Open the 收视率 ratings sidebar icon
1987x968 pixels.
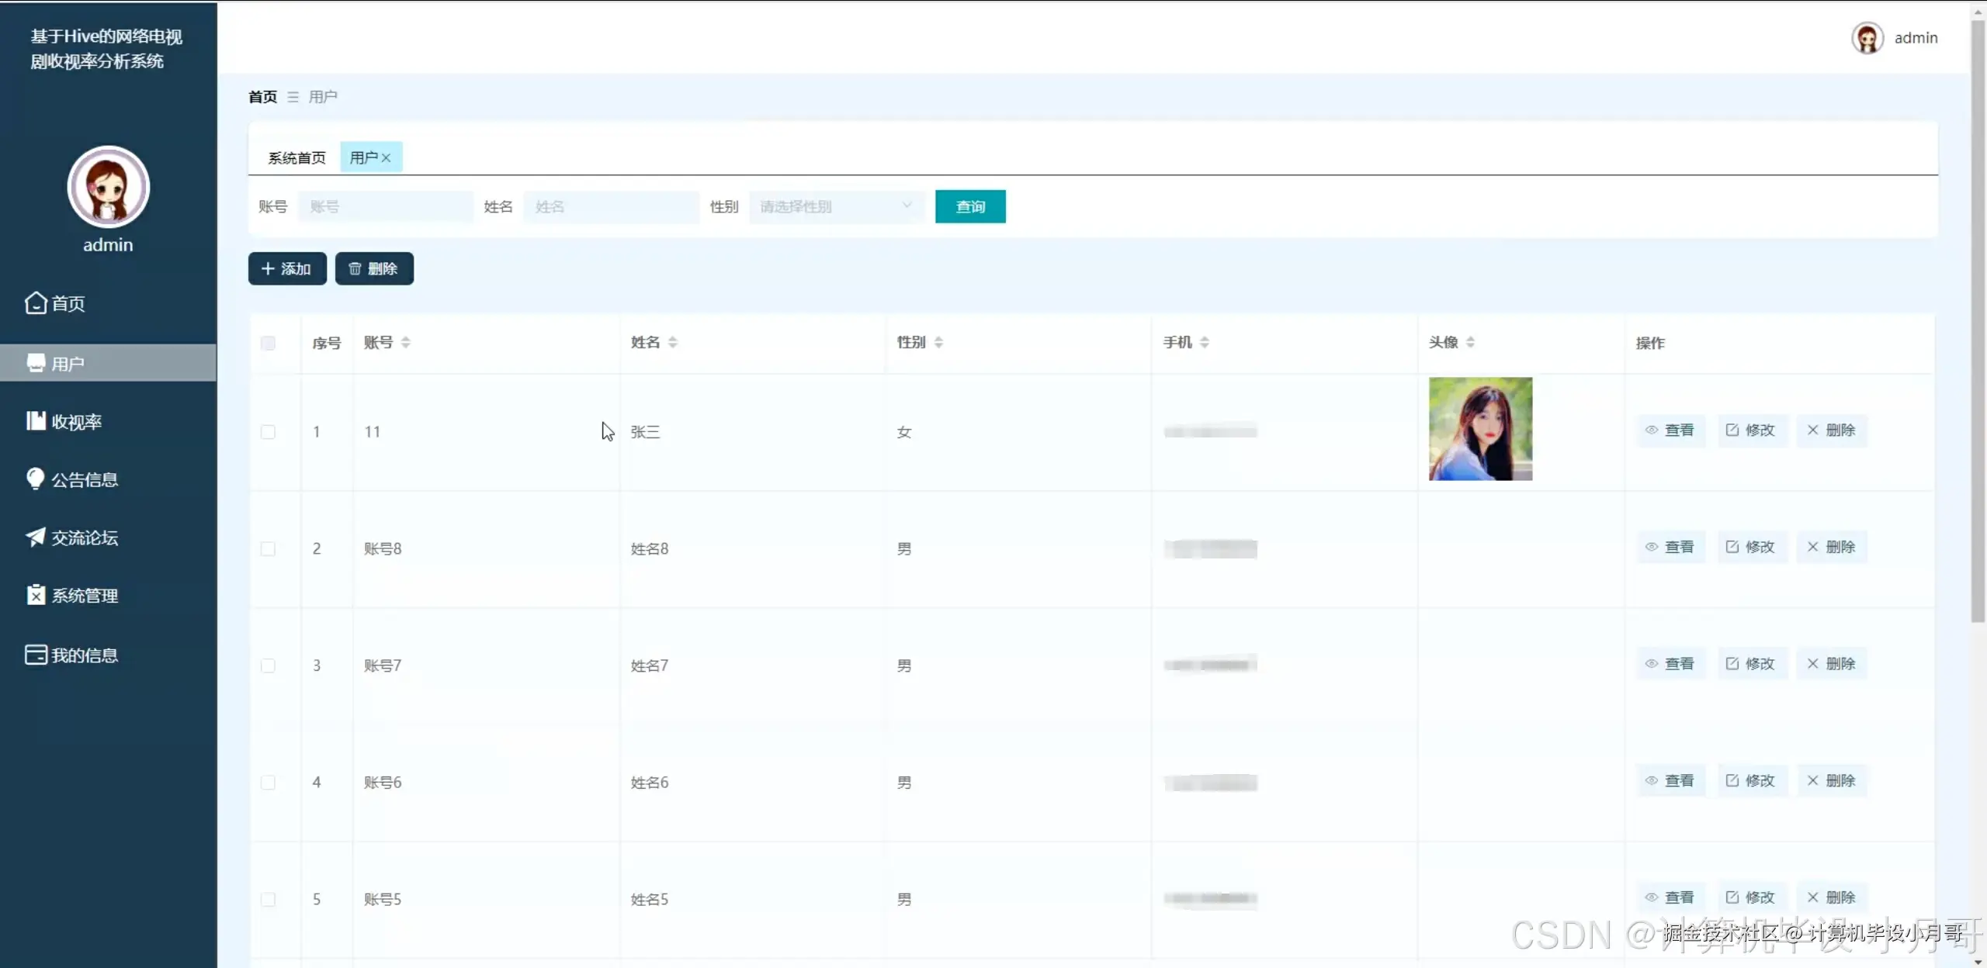36,421
